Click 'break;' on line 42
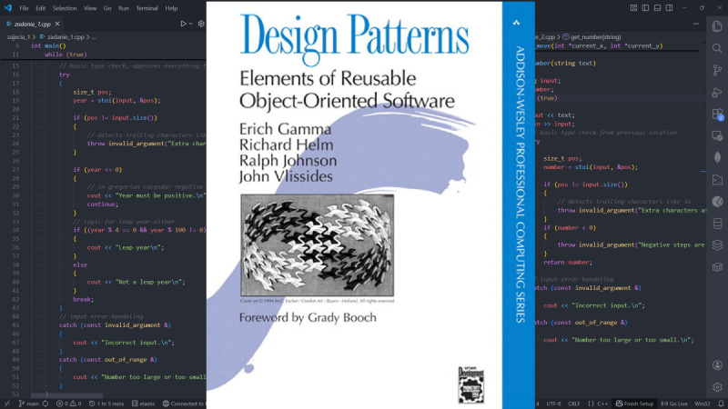Viewport: 728px width, 409px height. 83,299
